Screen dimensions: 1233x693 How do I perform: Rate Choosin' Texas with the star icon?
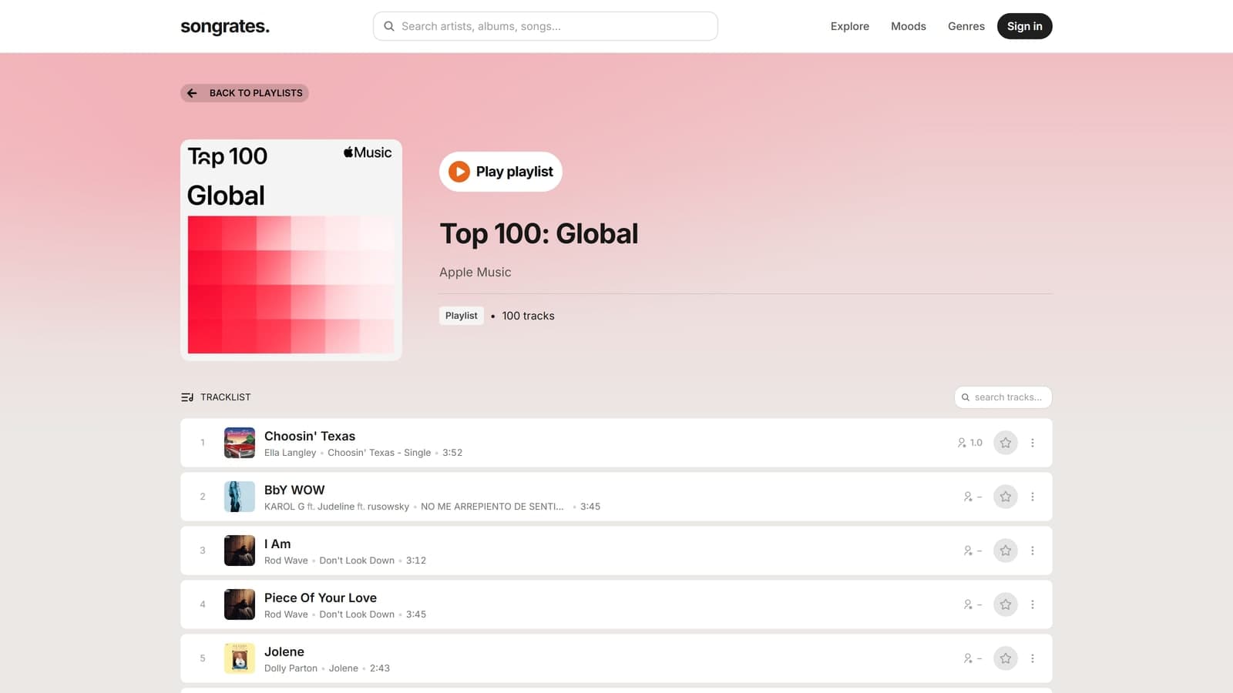click(x=1006, y=443)
